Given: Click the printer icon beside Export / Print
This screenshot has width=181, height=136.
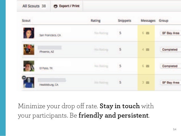Looking at the screenshot, I should [56, 6].
